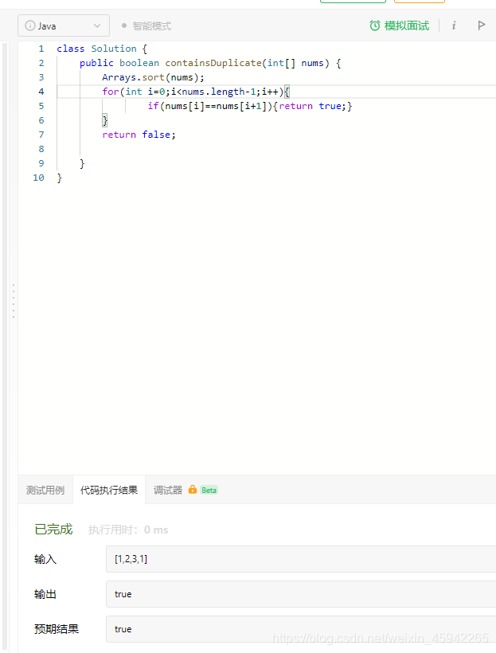Click the 输出 field showing true
496x653 pixels.
(x=301, y=594)
